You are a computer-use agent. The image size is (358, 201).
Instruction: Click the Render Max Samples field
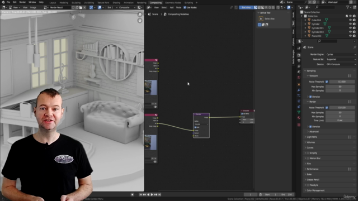point(340,113)
